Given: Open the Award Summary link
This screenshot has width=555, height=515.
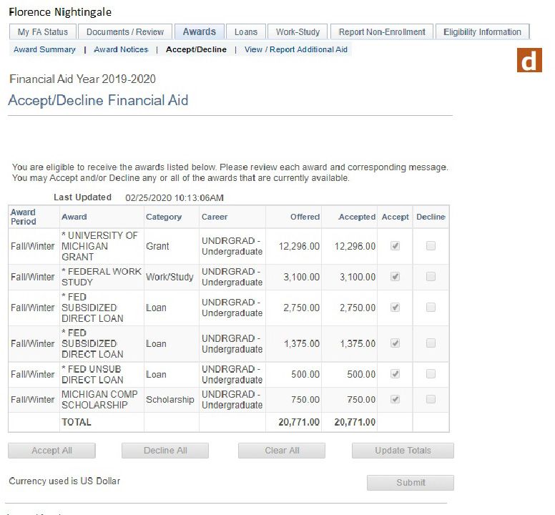Looking at the screenshot, I should coord(44,49).
